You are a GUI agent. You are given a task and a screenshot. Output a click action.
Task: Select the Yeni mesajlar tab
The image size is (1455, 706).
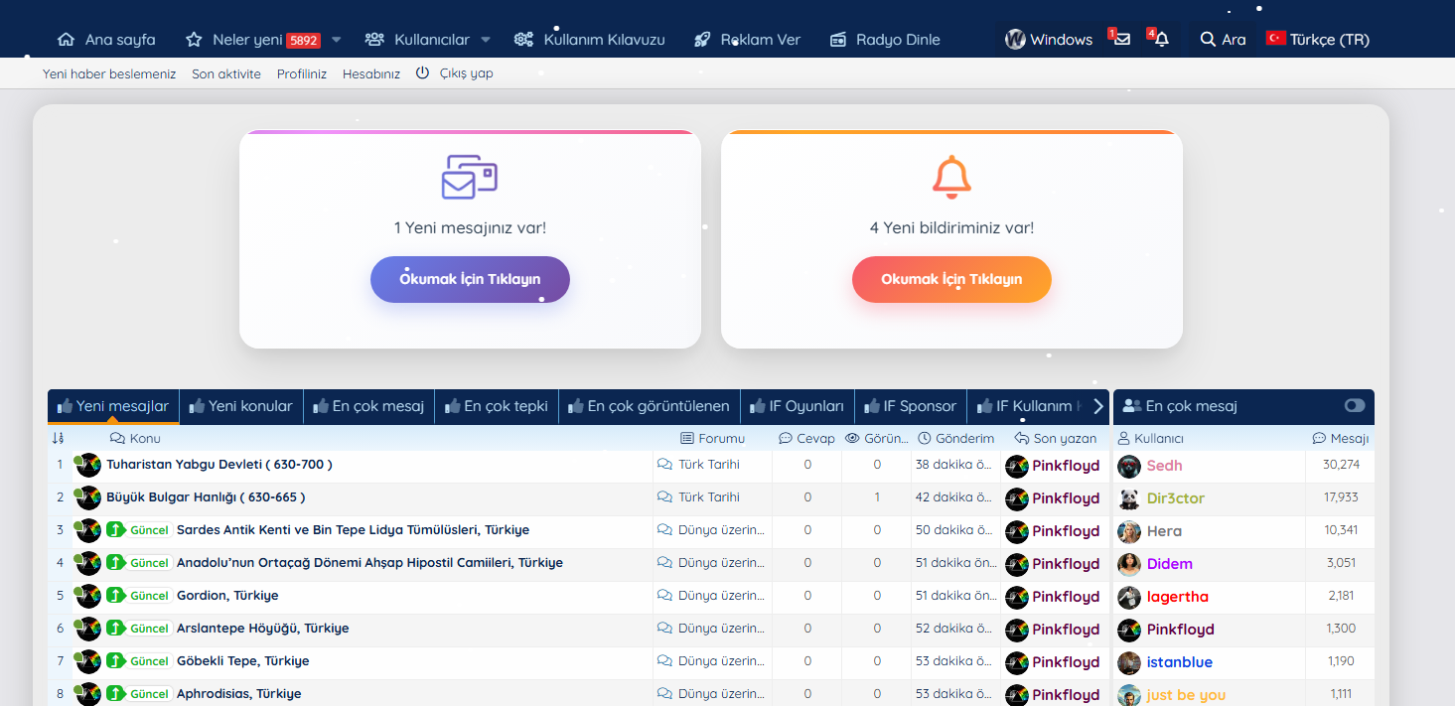point(113,406)
